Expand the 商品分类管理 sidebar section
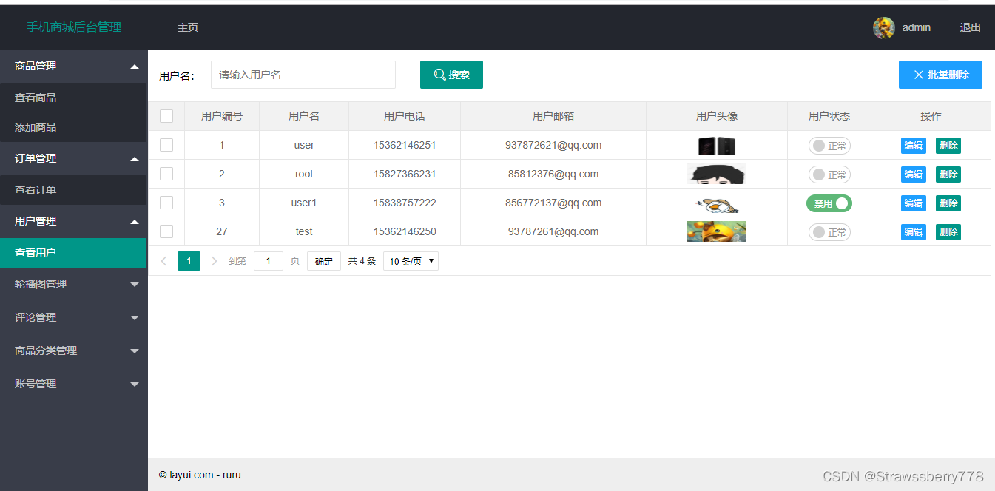 pos(73,351)
